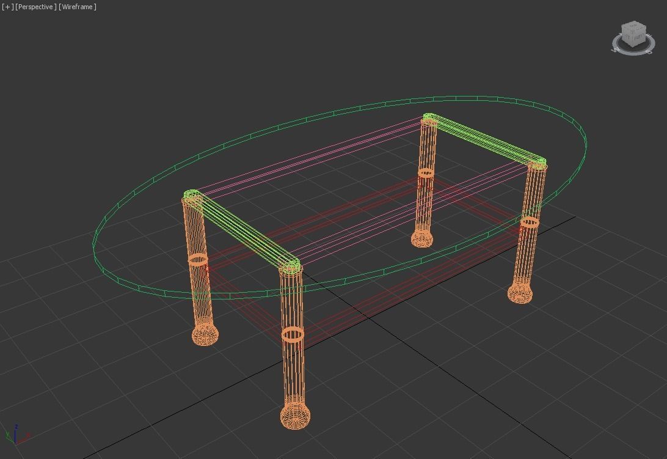
Task: Open the Wireframe shading label menu
Action: [x=78, y=7]
